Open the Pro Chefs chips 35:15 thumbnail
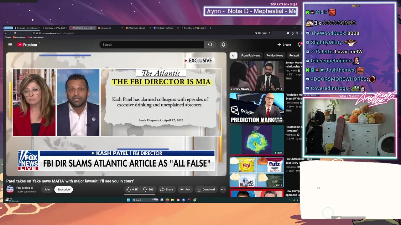This screenshot has height=225, width=401. pyautogui.click(x=257, y=172)
